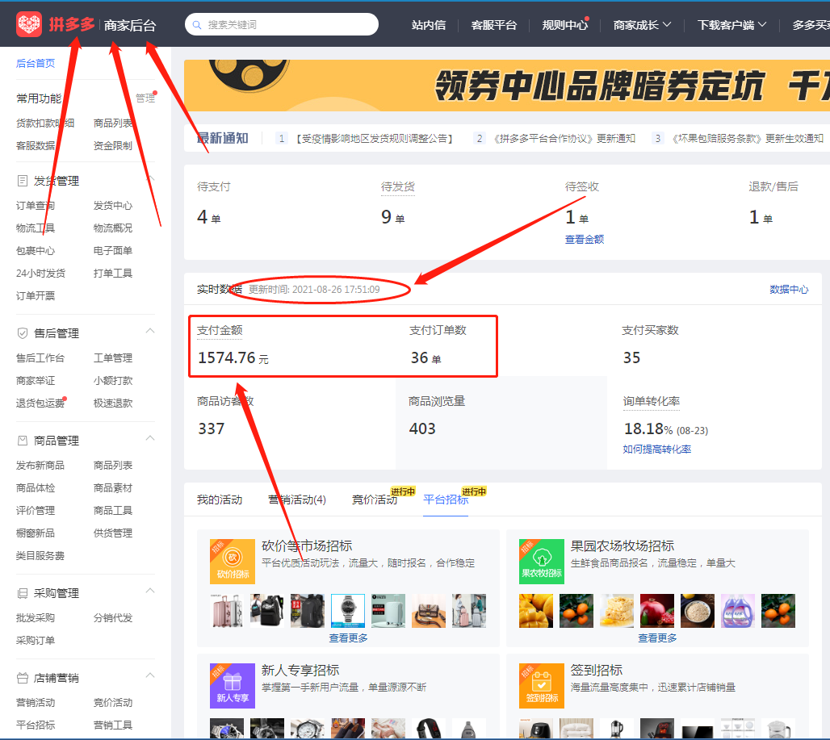Click the search magnifier icon
This screenshot has height=740, width=830.
[197, 25]
